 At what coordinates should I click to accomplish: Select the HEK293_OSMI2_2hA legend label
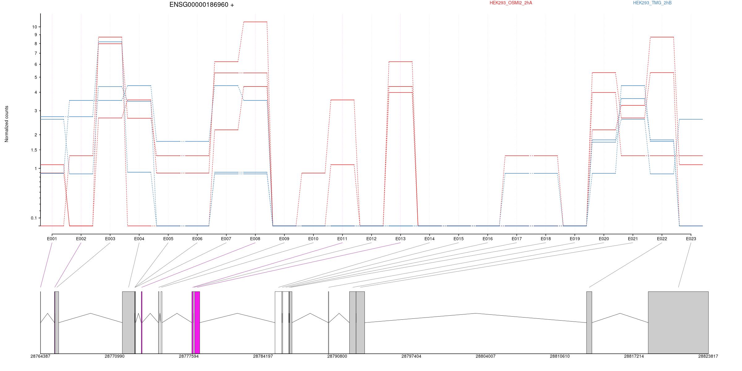(x=511, y=3)
